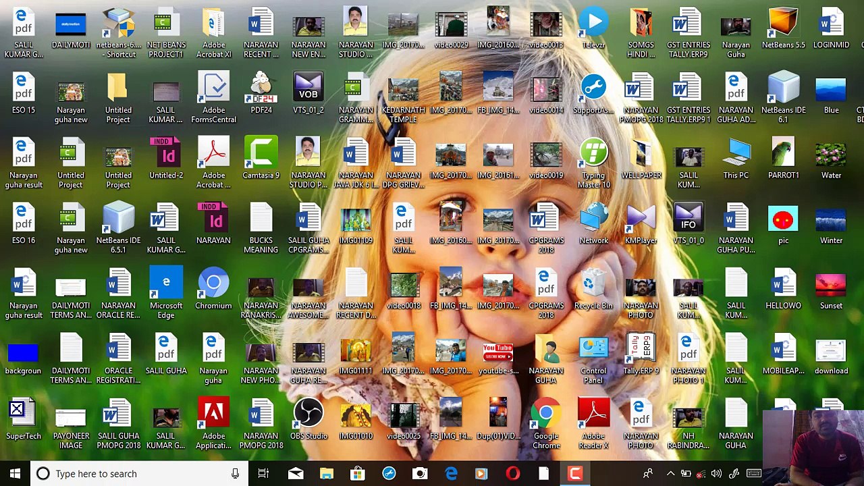The height and width of the screenshot is (486, 864).
Task: Open the NET BEANS PROJECT1 Camtasia file
Action: click(166, 32)
